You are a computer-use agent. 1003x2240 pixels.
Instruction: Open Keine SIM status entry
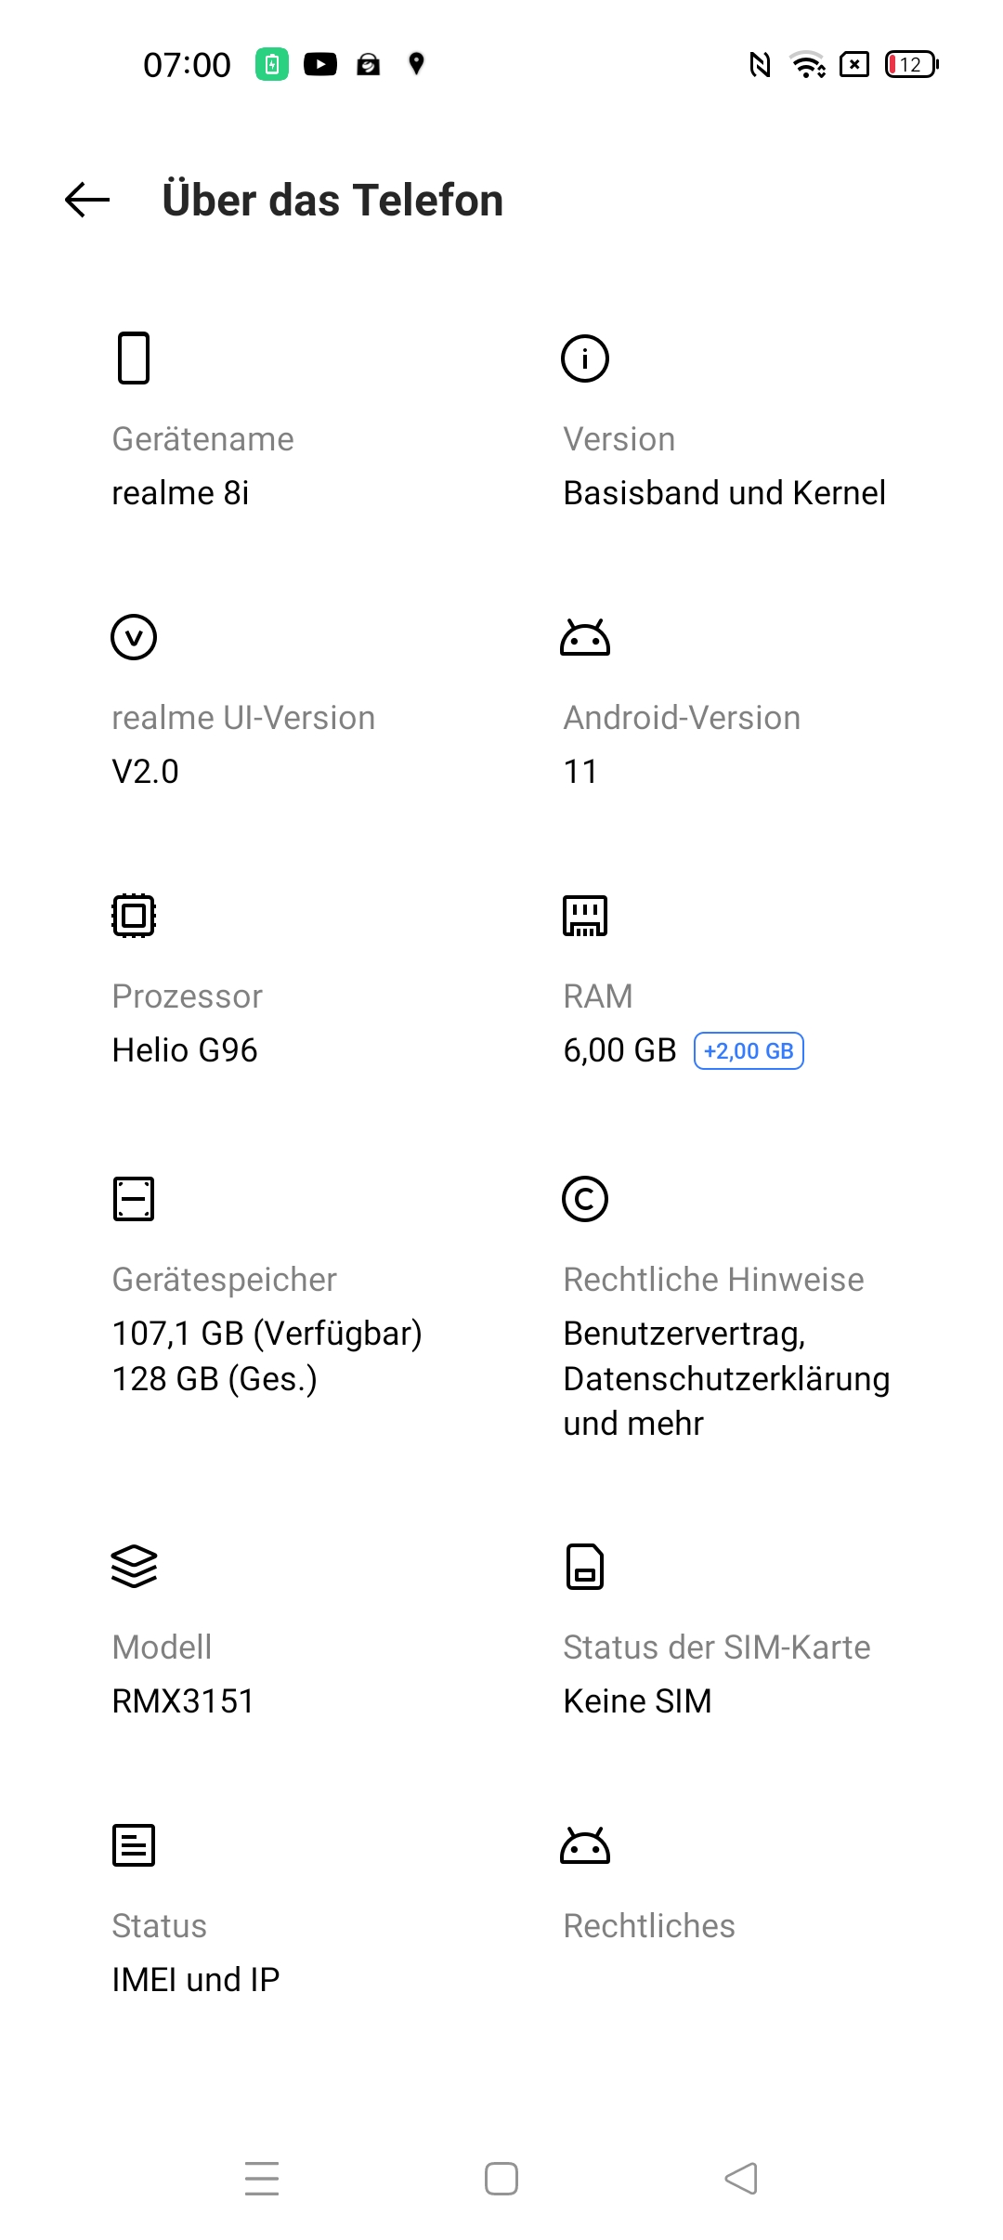[637, 1701]
